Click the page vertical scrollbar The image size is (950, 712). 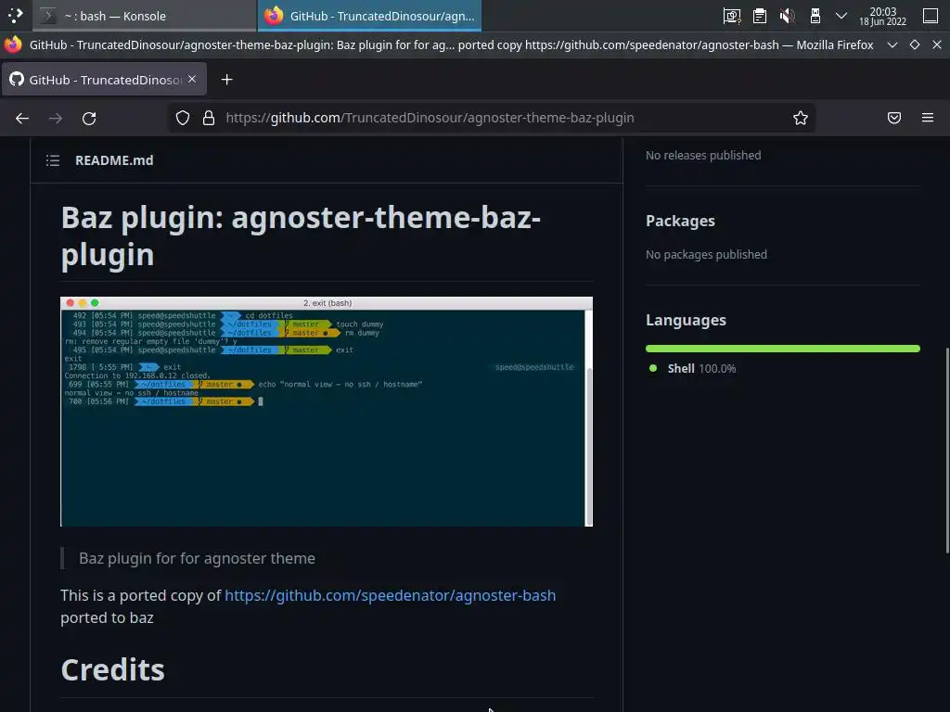(x=947, y=451)
